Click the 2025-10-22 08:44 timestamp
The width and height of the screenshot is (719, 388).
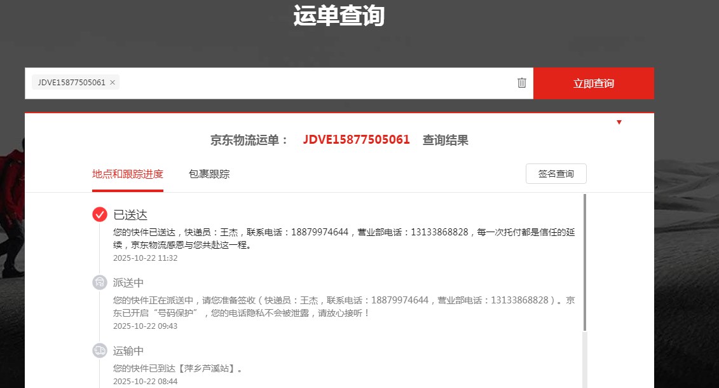145,382
